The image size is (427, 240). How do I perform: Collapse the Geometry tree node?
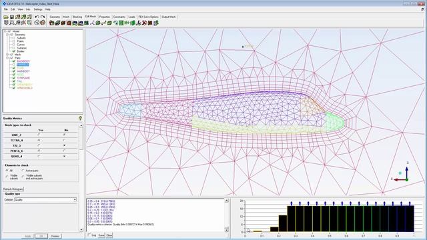[7, 35]
